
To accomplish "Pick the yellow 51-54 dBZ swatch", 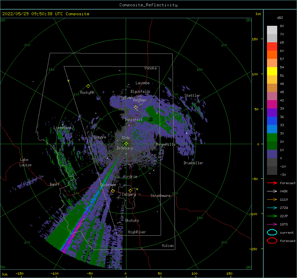I will 272,71.
